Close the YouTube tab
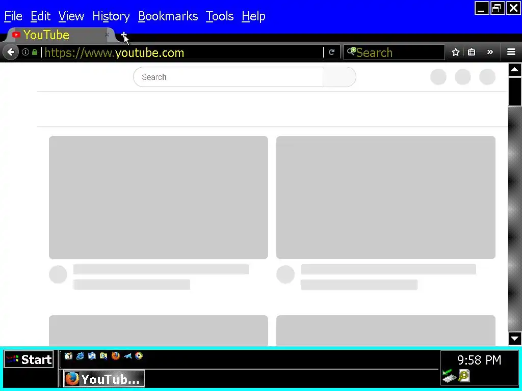The image size is (522, 391). [x=107, y=35]
